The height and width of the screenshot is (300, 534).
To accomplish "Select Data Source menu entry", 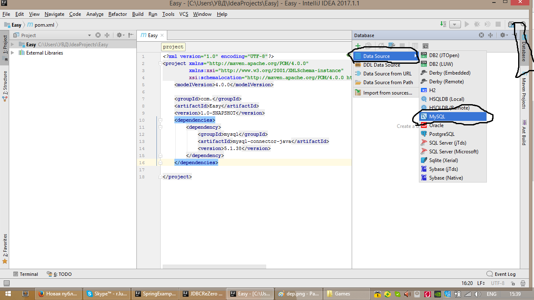I will pos(386,56).
